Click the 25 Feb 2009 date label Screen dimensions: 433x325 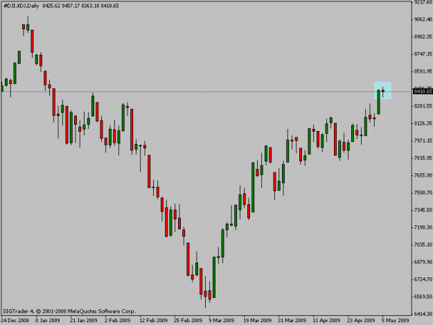pyautogui.click(x=188, y=321)
